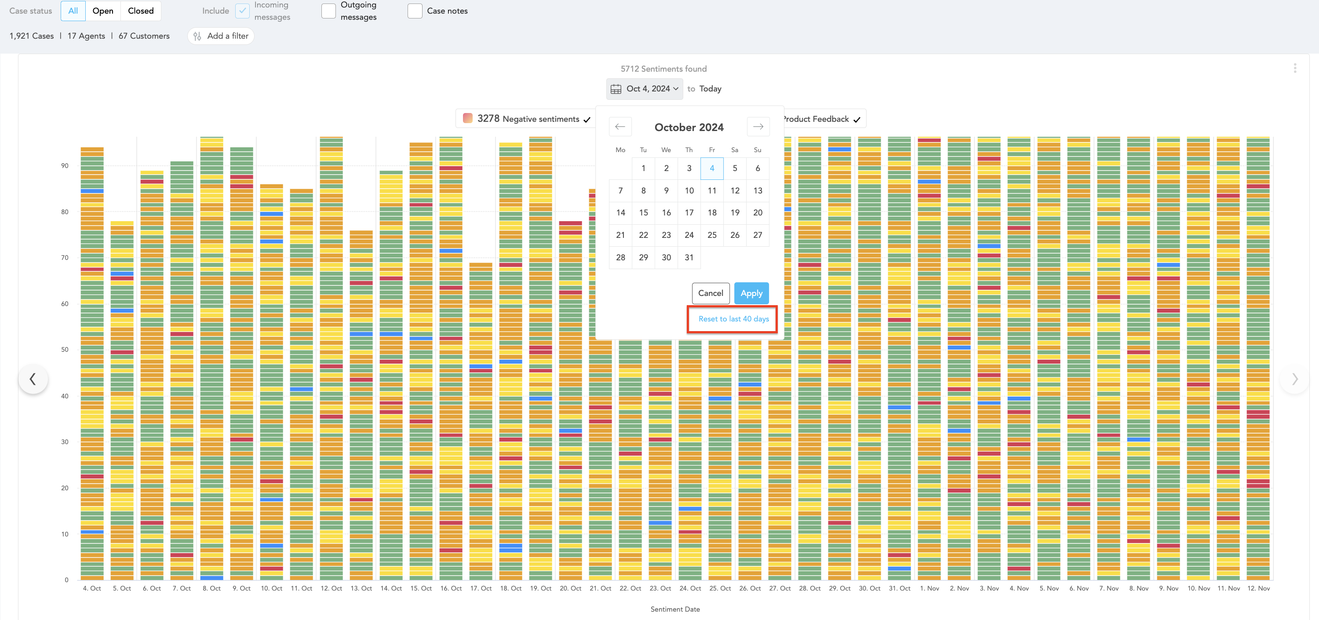
Task: Enable Case notes checkbox
Action: point(414,11)
